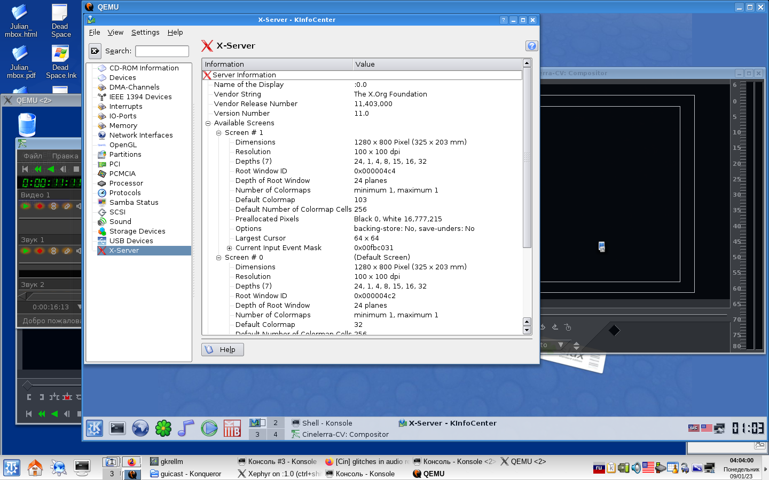Open the View menu

coord(115,33)
